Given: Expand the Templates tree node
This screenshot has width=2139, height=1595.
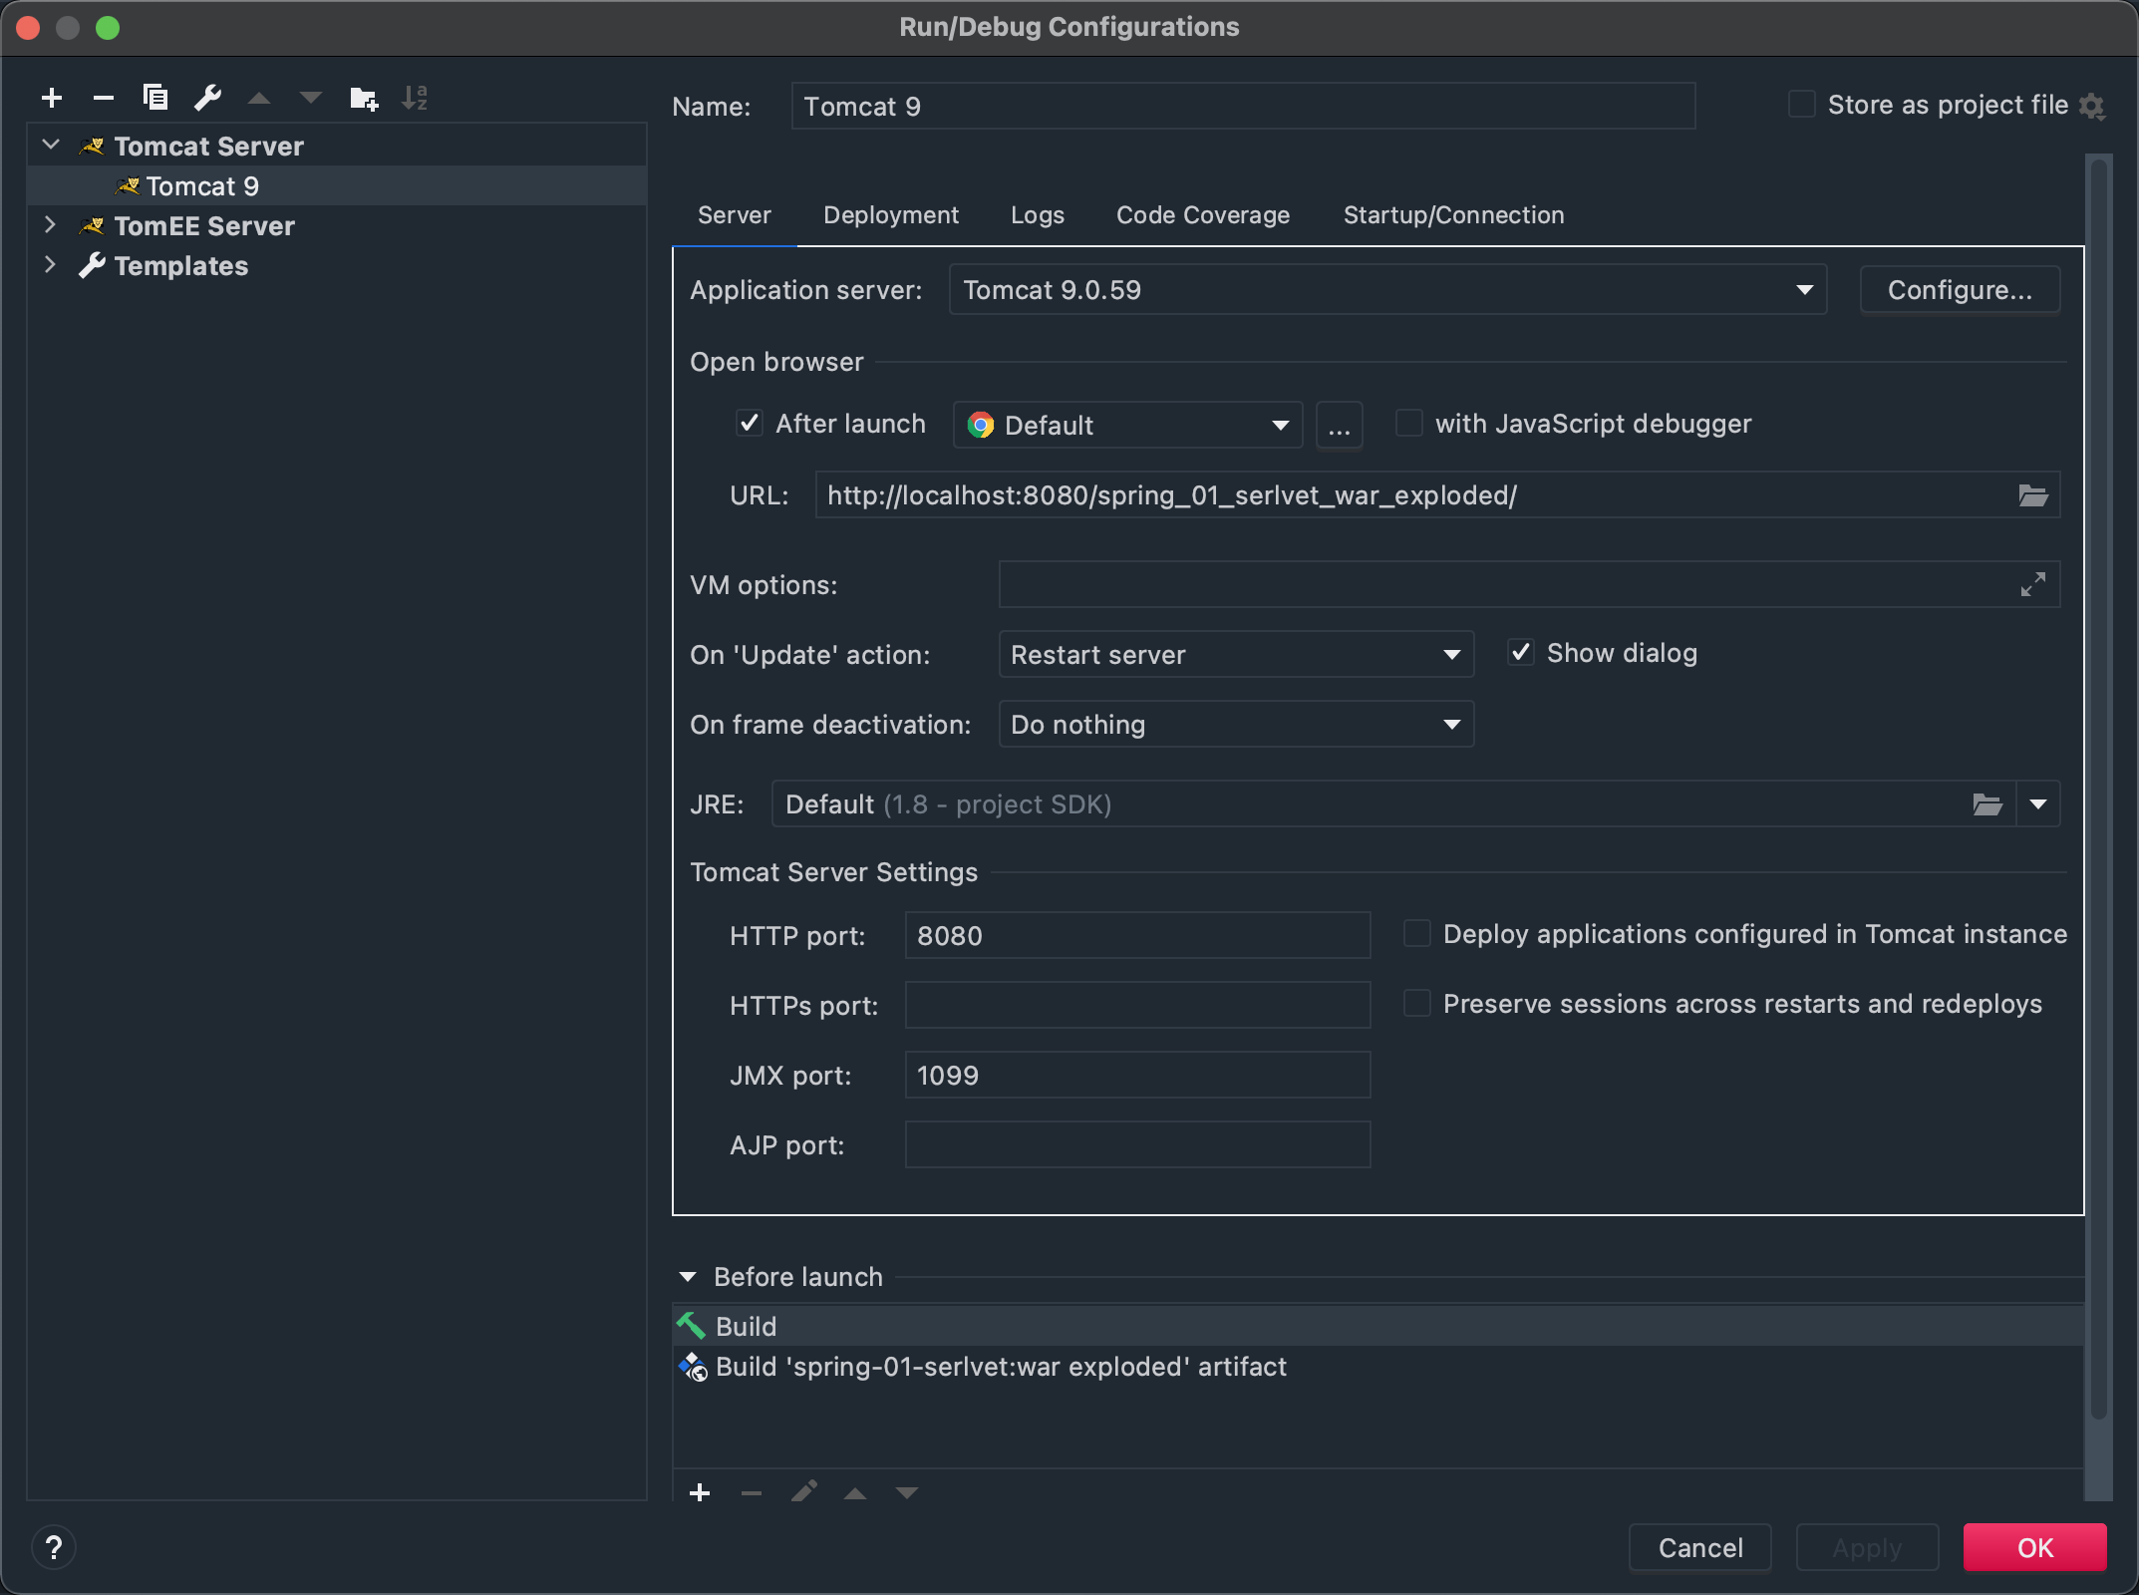Looking at the screenshot, I should point(50,265).
